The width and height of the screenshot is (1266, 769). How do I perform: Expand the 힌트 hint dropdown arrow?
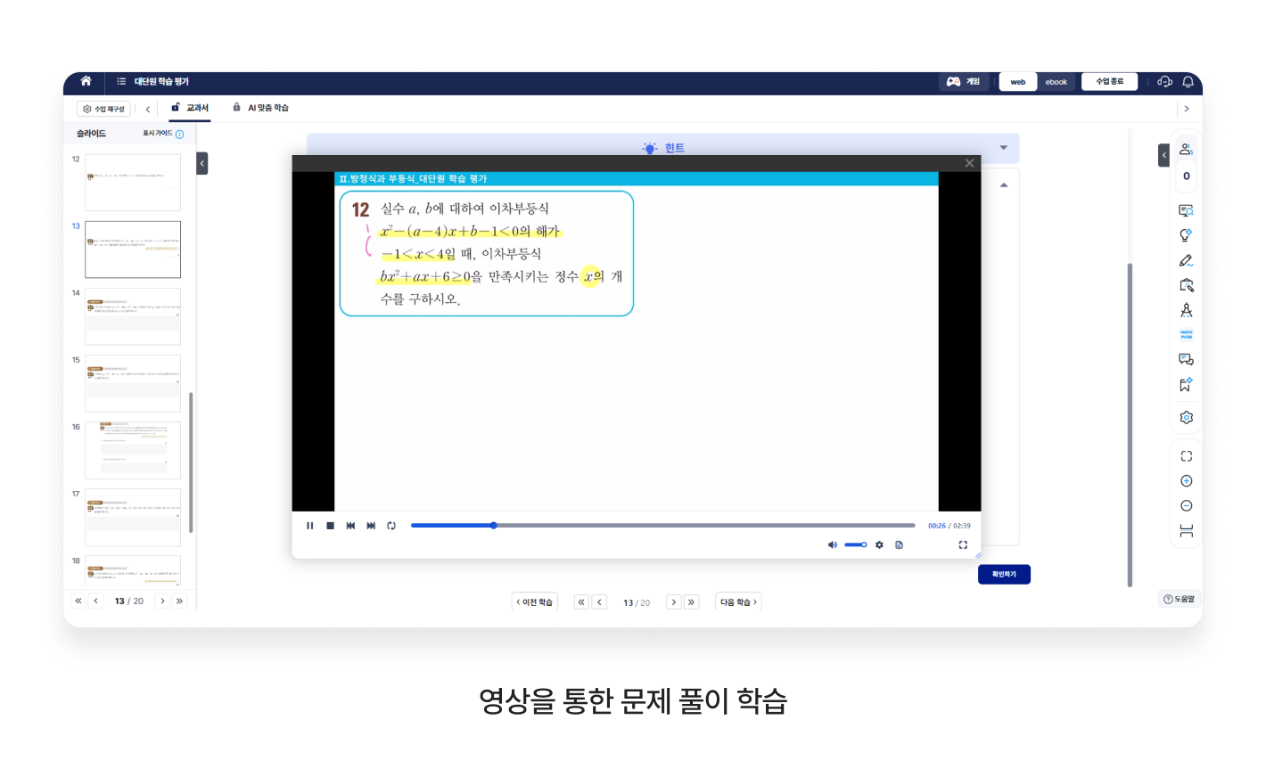[x=1004, y=148]
